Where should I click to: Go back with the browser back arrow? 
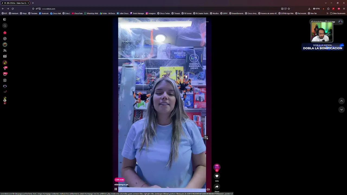pyautogui.click(x=3, y=9)
